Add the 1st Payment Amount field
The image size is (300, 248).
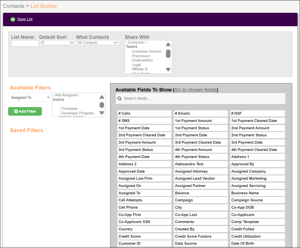201,121
